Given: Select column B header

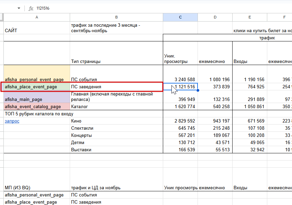Looking at the screenshot, I should tap(116, 17).
